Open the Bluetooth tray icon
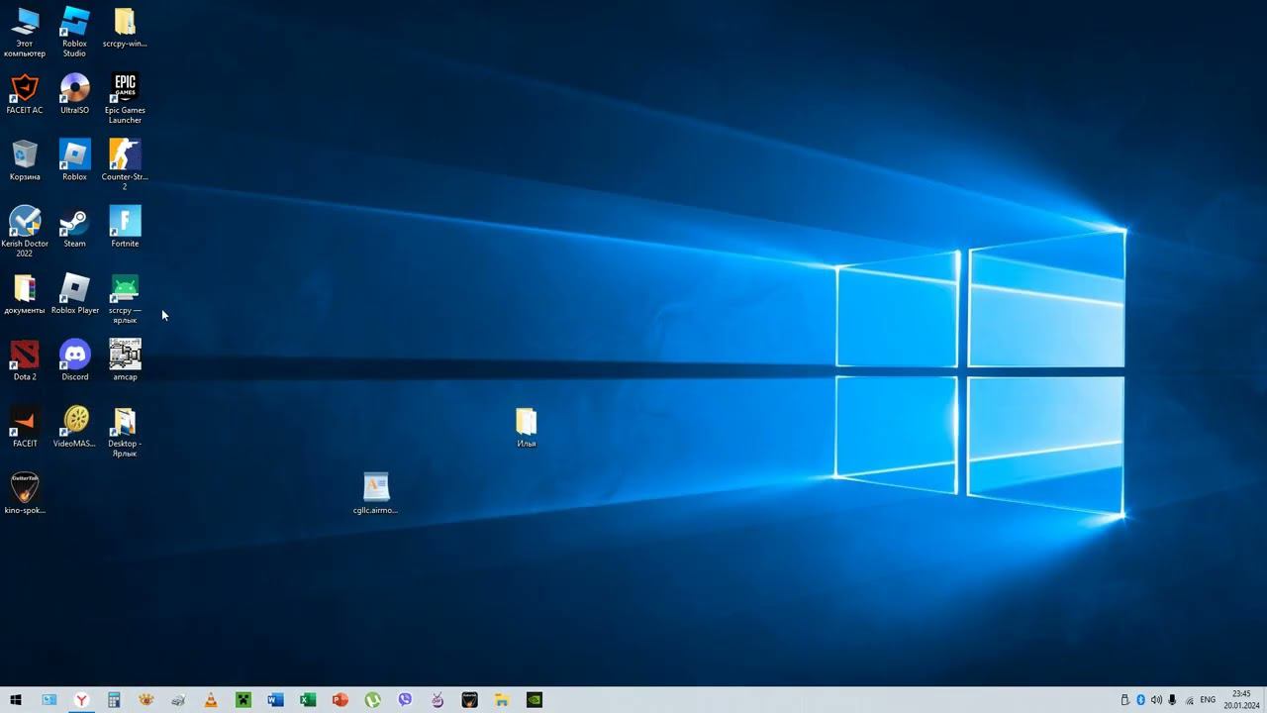 (x=1140, y=700)
